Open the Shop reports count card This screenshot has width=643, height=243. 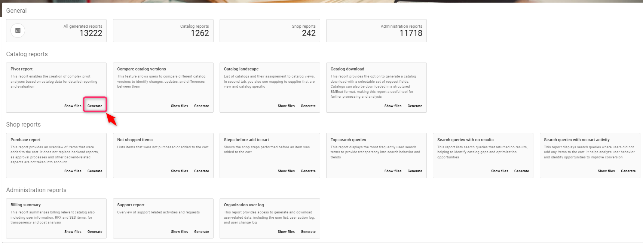[270, 31]
